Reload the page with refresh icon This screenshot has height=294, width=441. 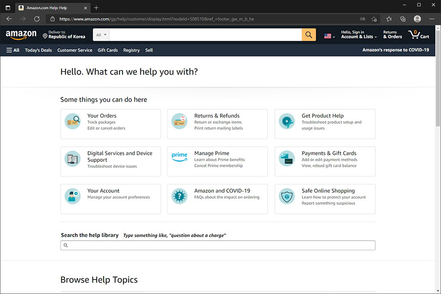37,19
